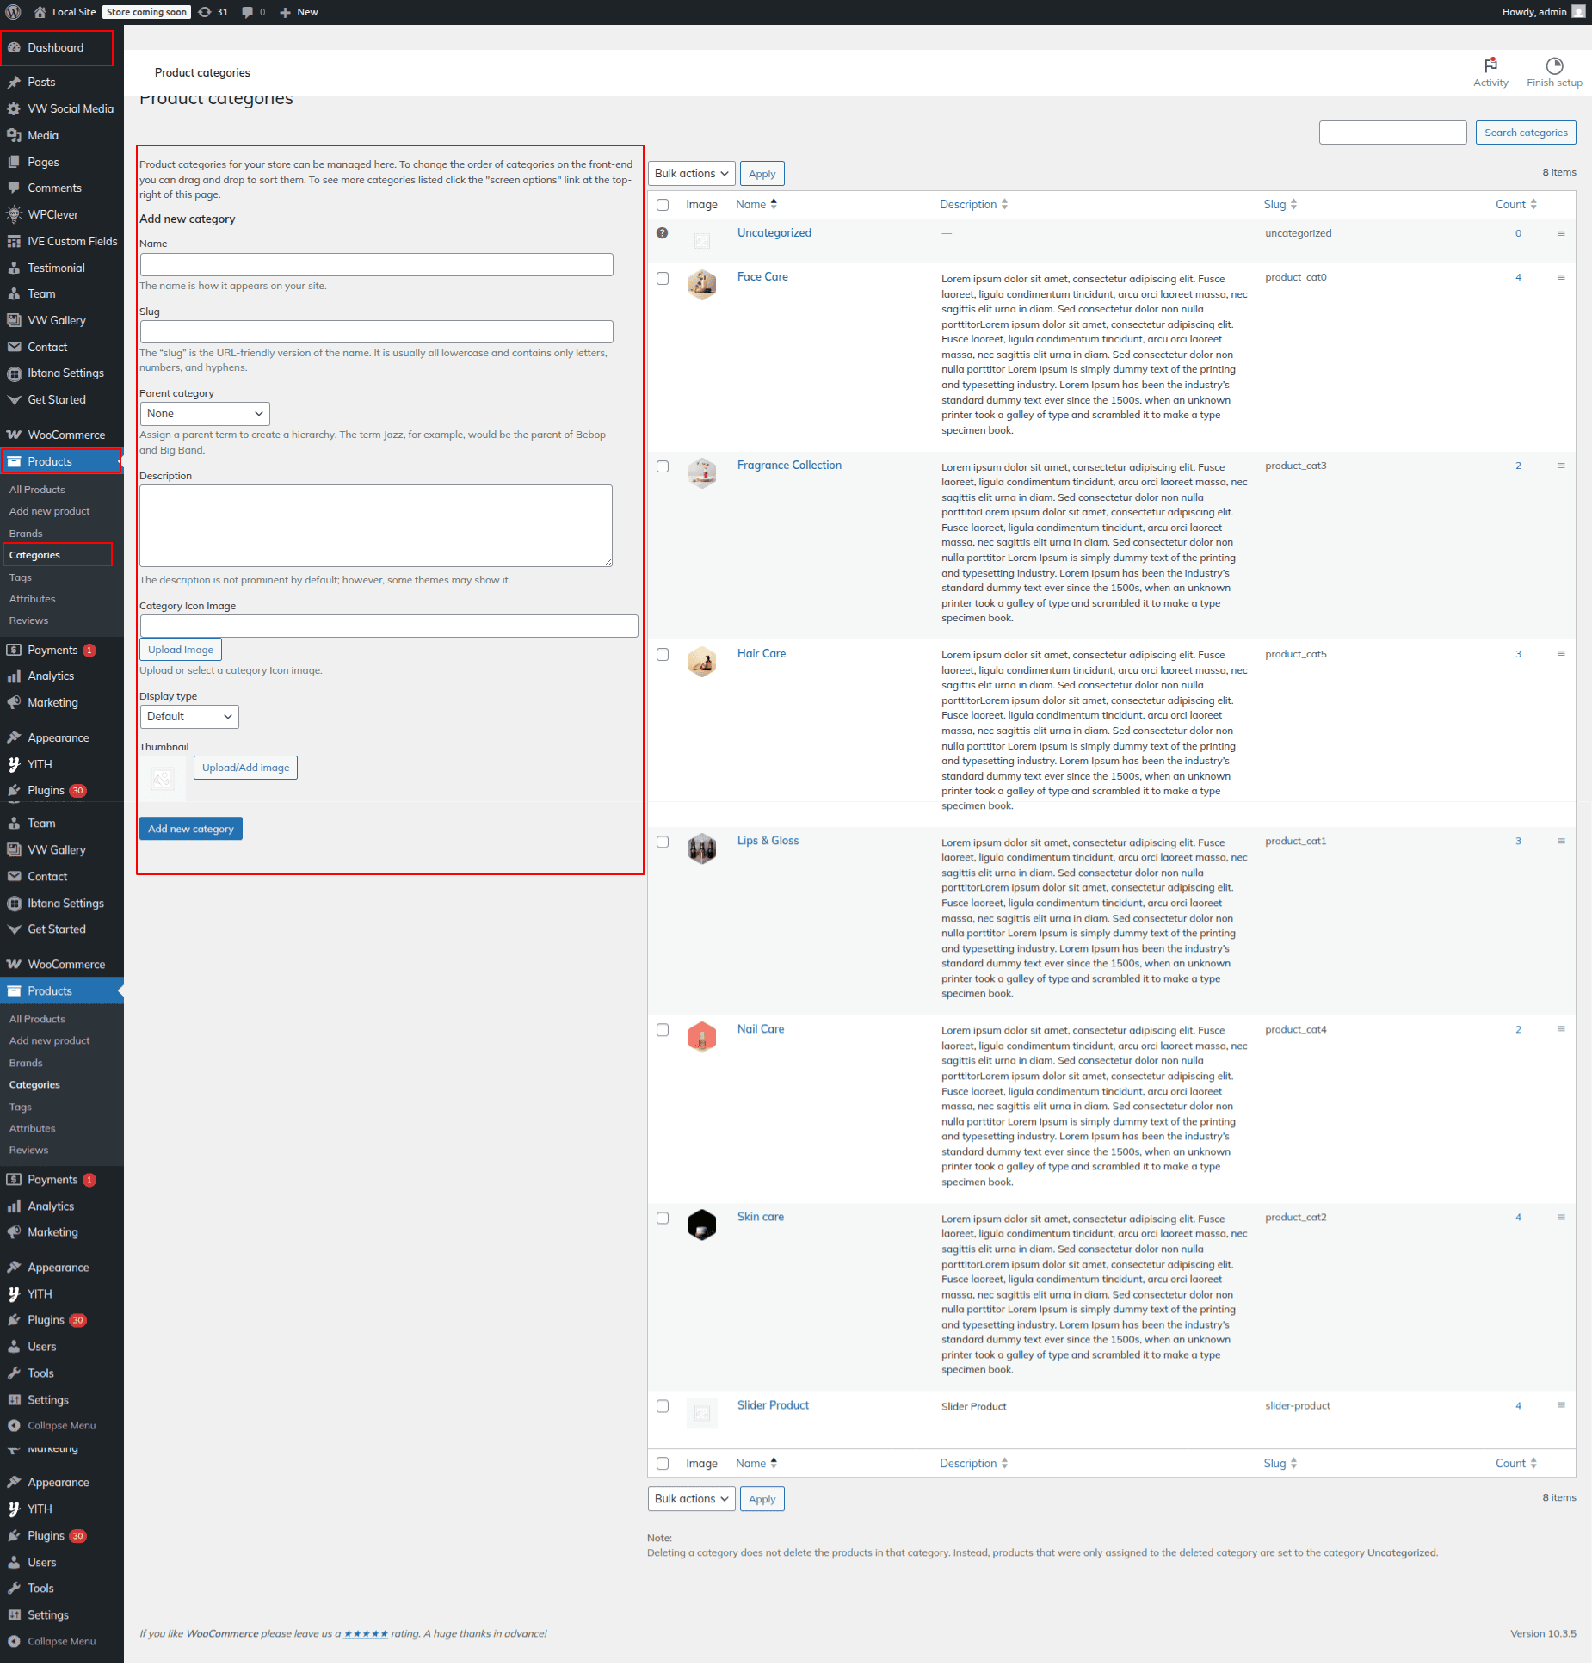
Task: Click the category Name input field
Action: coord(376,265)
